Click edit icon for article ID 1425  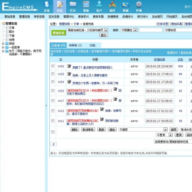tap(69, 74)
